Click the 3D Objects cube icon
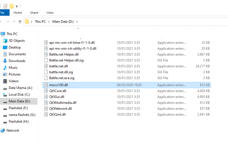Screen dimensions: 228x142 (x=5, y=41)
